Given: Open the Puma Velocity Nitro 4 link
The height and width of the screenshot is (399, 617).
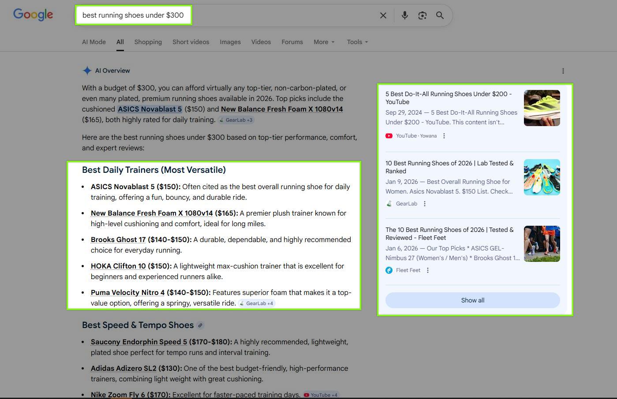Looking at the screenshot, I should (128, 292).
